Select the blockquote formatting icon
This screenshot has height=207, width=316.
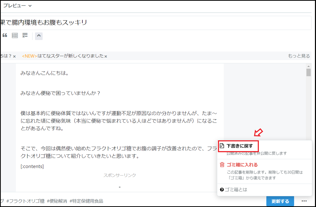4,35
